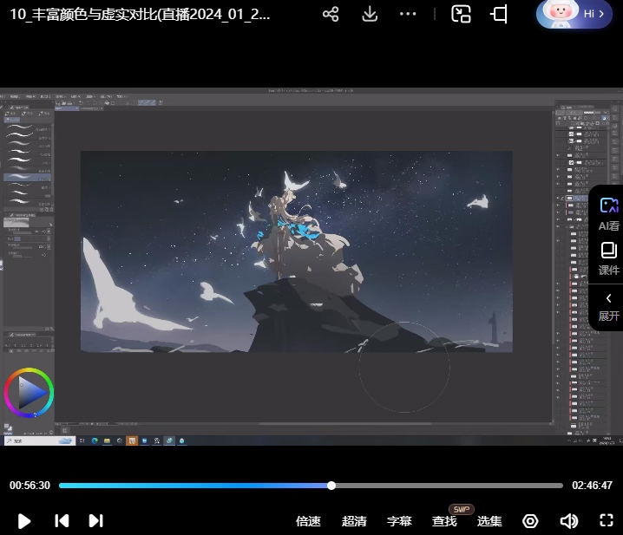Toggle fullscreen mode

pos(607,521)
